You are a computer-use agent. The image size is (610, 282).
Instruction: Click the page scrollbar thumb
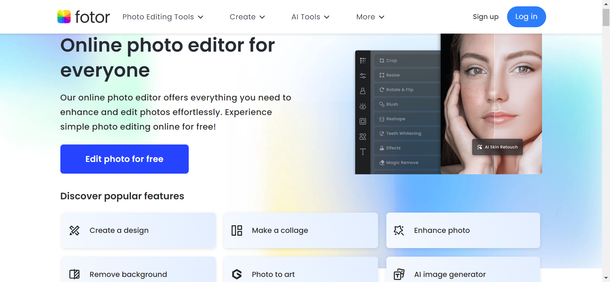[x=606, y=17]
